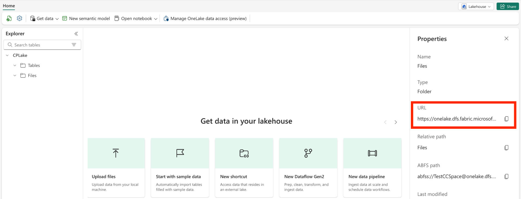Click Get data in your lakehouse heading
521x199 pixels.
coord(246,121)
